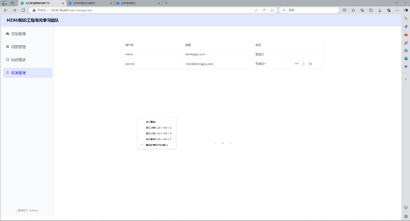Go to previous page in pagination

coord(215,143)
